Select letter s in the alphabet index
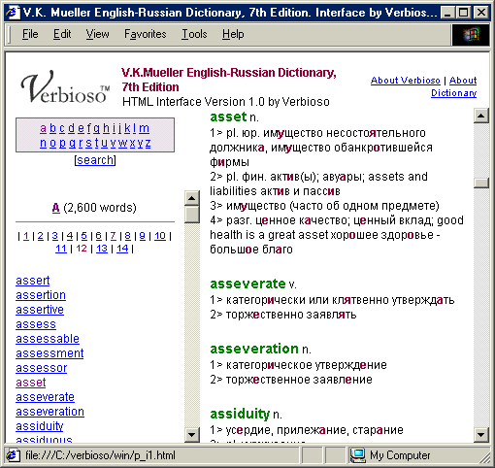The image size is (495, 468). [x=88, y=143]
